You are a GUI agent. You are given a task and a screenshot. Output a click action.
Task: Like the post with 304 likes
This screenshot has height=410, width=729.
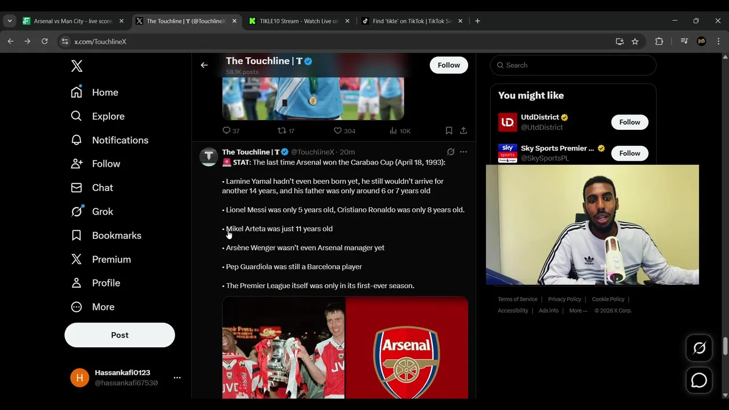[345, 131]
